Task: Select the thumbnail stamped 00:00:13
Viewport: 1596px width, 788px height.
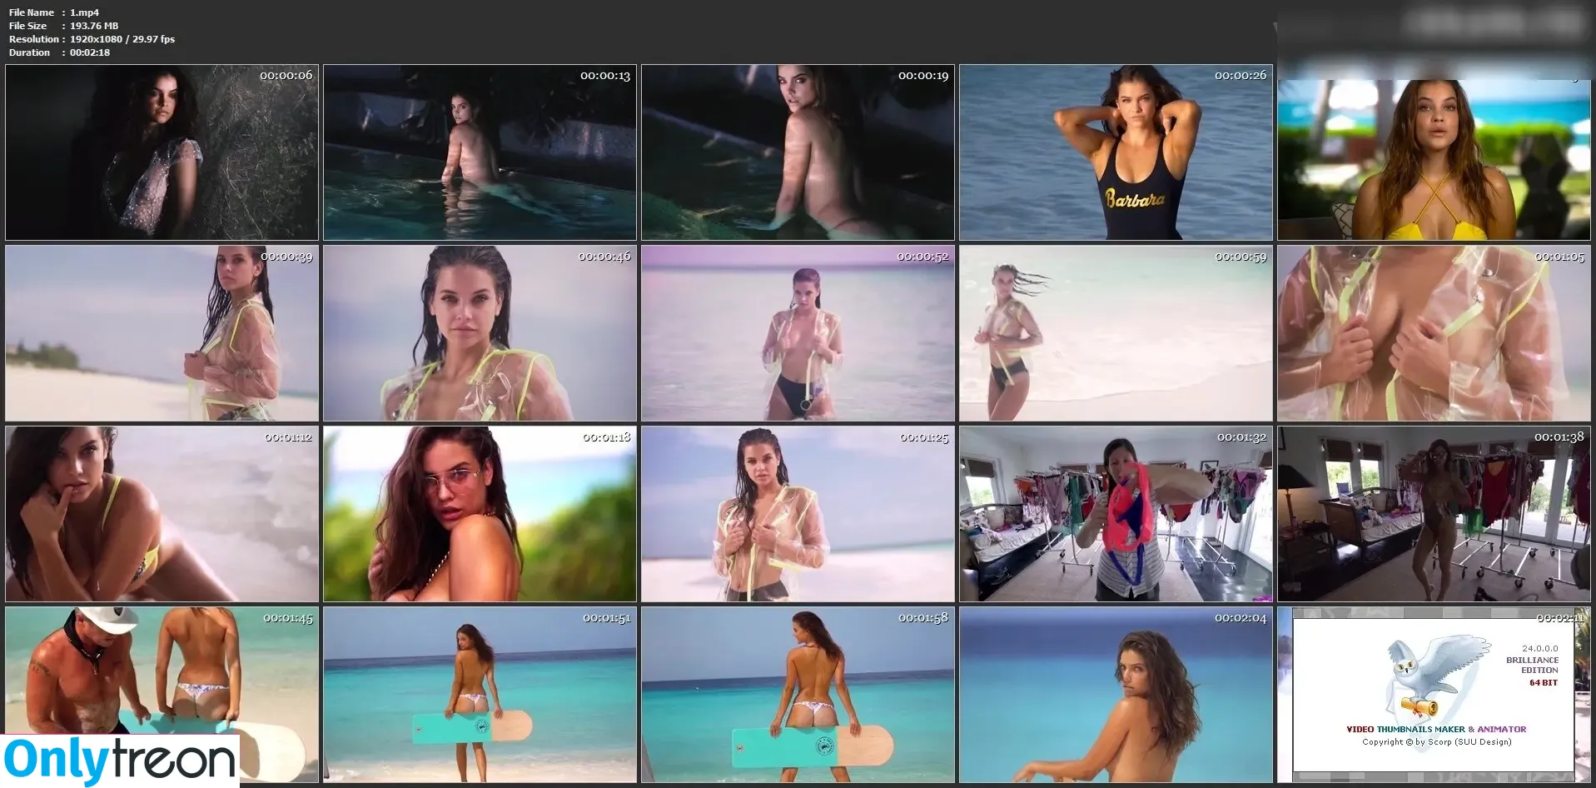Action: 480,152
